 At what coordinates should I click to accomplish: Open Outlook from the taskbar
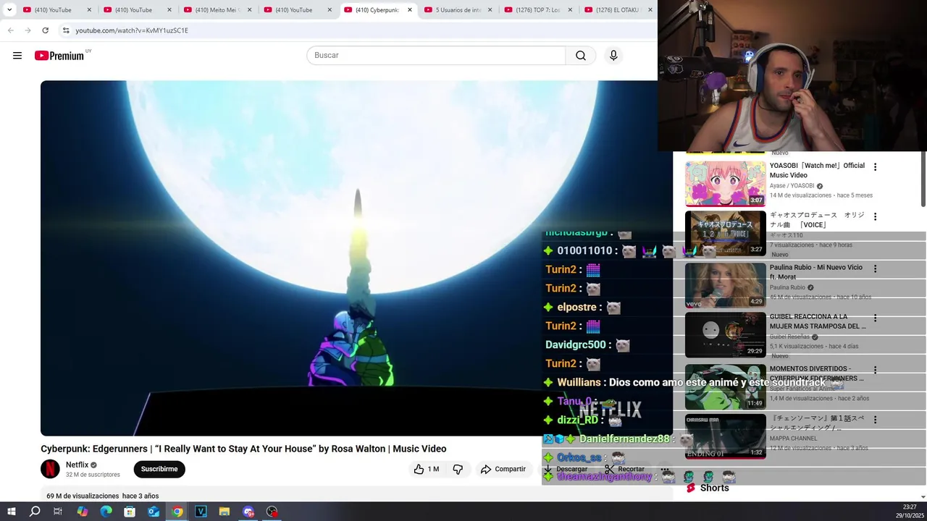click(154, 512)
